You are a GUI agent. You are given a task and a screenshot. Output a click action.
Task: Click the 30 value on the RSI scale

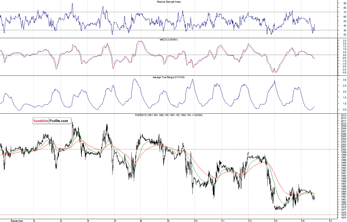click(x=344, y=30)
